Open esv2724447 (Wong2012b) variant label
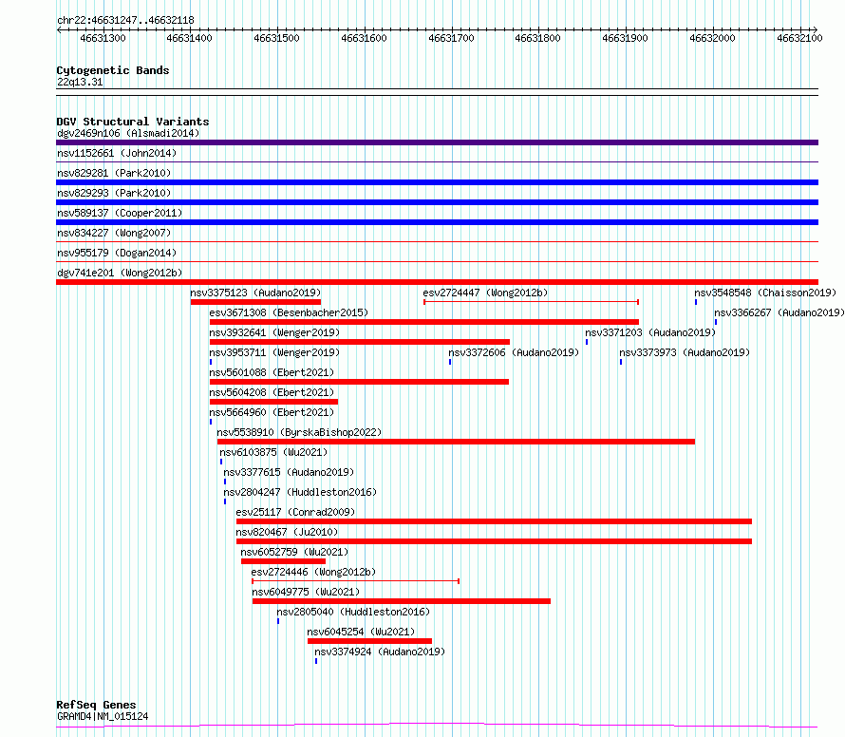 tap(485, 293)
